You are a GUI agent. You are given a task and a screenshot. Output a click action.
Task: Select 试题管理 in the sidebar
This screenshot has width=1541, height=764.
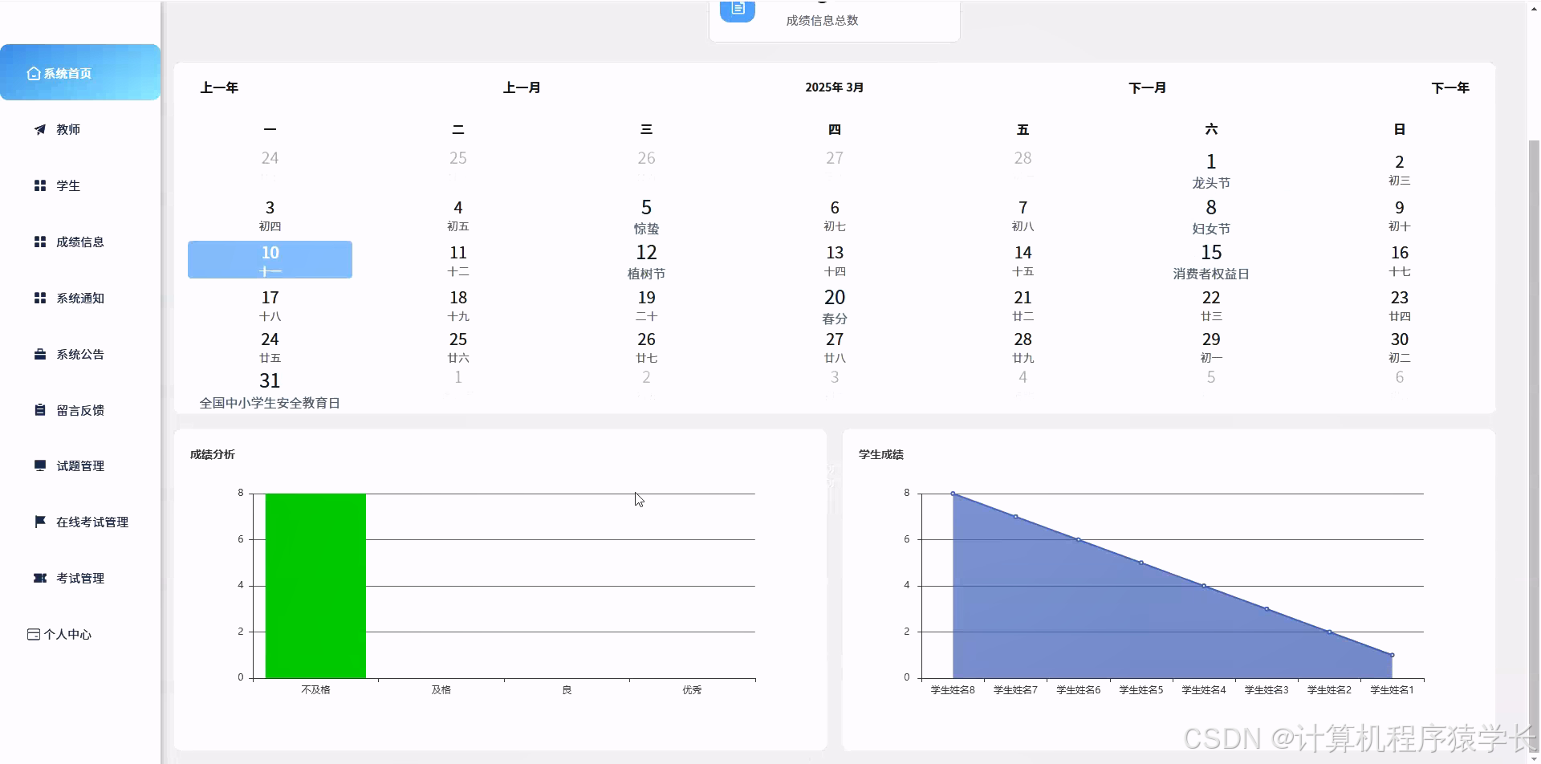80,465
